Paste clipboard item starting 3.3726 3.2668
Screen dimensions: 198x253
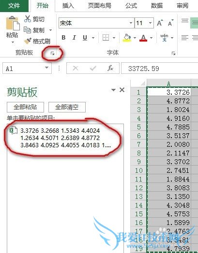pos(65,138)
